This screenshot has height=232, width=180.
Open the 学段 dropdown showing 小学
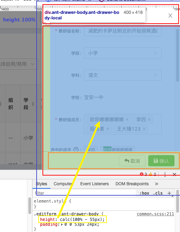(x=123, y=53)
